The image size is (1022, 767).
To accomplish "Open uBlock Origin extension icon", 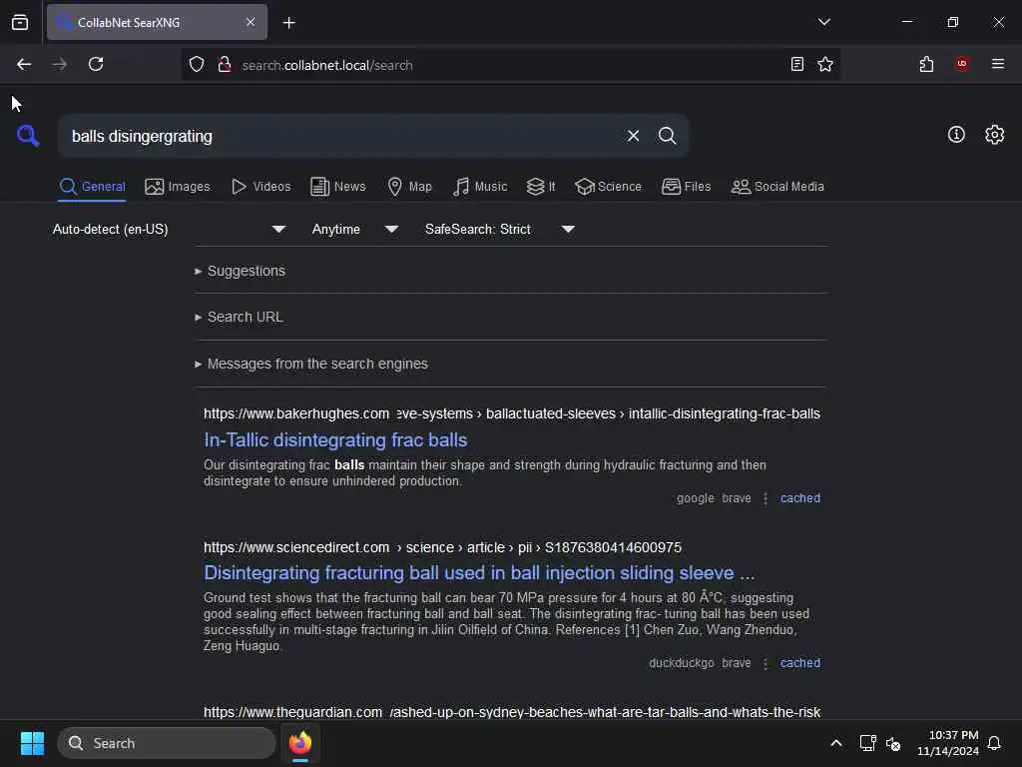I will [x=962, y=64].
